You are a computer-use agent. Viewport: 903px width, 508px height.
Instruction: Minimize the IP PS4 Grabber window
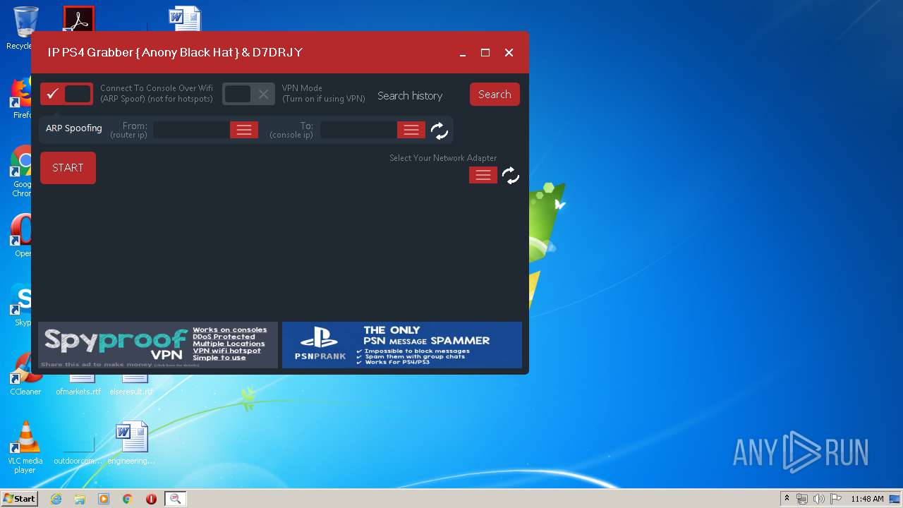(x=463, y=53)
